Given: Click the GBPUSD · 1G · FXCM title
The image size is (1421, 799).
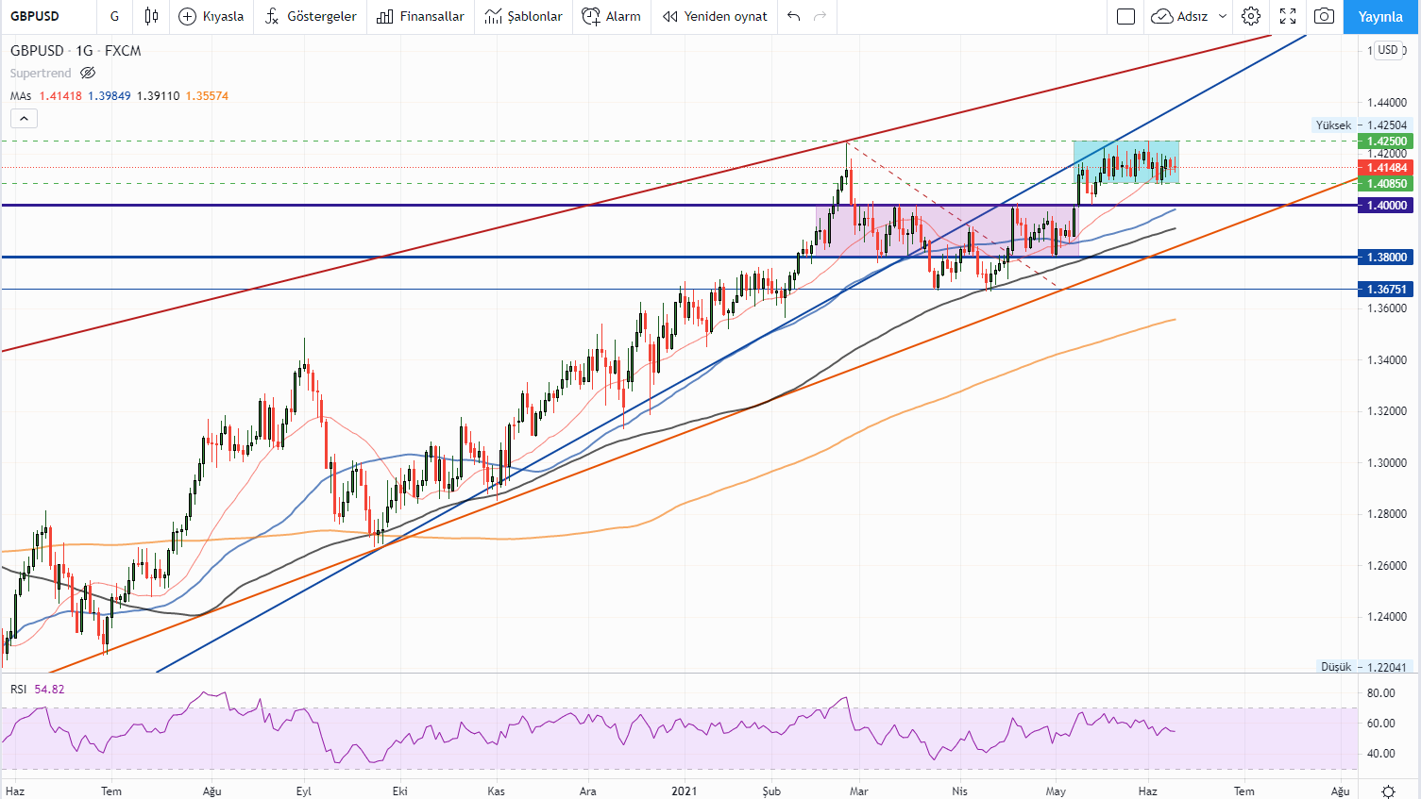Looking at the screenshot, I should coord(76,51).
